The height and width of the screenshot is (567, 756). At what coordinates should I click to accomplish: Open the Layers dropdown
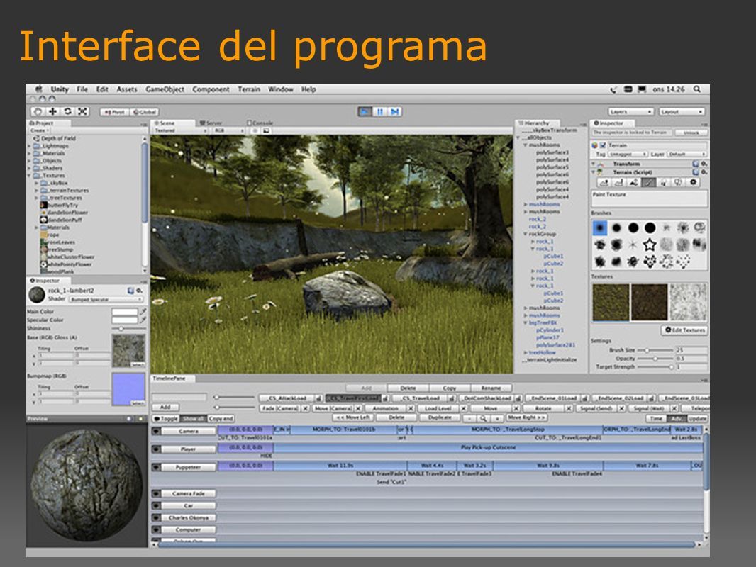(x=630, y=112)
